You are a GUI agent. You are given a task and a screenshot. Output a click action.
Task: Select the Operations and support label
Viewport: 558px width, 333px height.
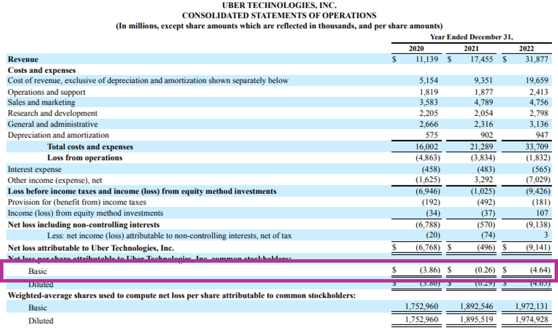46,92
